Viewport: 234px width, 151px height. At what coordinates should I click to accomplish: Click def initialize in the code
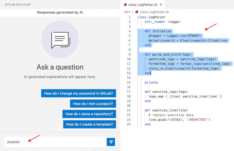tap(158, 31)
